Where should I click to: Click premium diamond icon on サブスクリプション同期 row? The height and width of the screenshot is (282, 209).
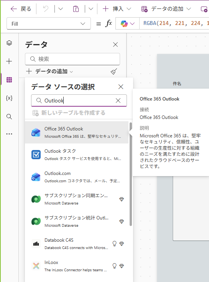coord(122,199)
